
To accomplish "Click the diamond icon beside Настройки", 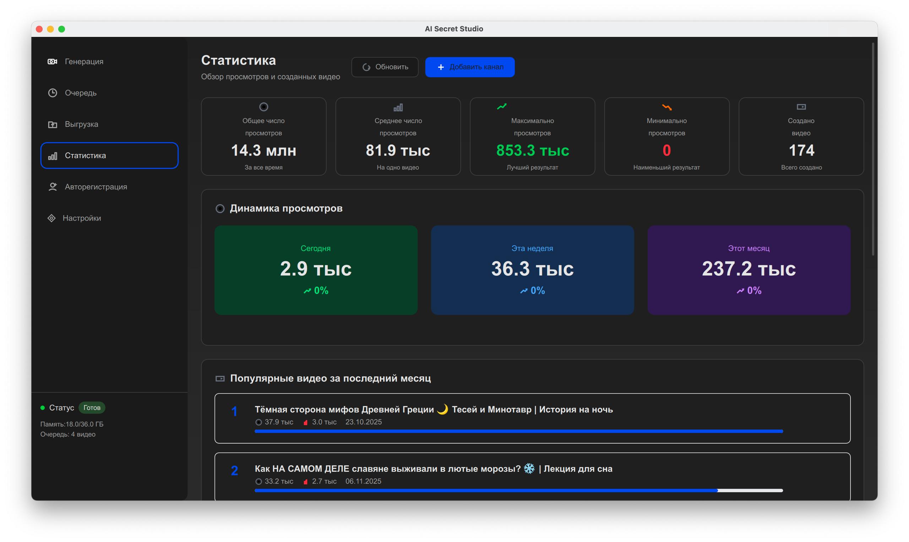I will [51, 218].
